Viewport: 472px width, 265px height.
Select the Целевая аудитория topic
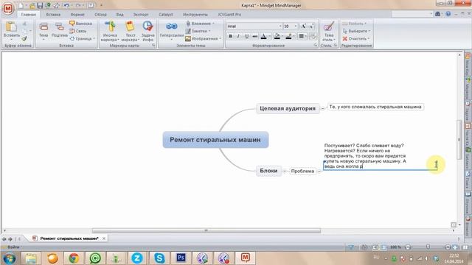tap(288, 108)
